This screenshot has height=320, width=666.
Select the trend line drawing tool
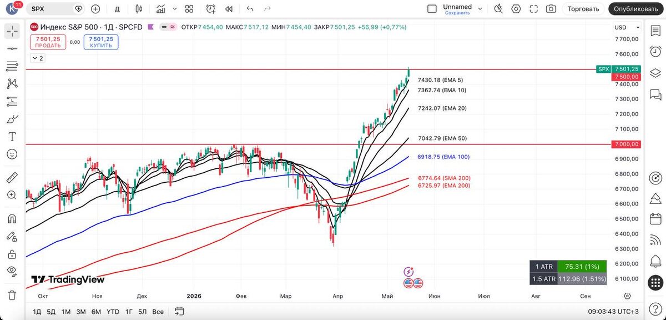click(12, 49)
